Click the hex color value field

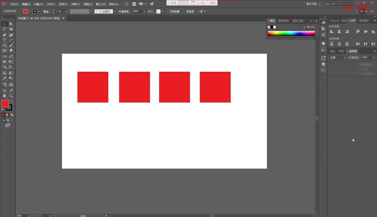[x=310, y=27]
